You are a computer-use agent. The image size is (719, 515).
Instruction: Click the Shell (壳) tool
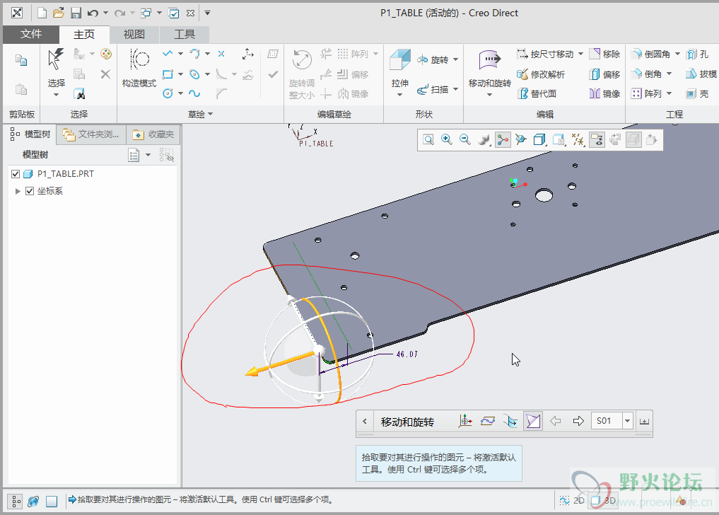click(698, 94)
